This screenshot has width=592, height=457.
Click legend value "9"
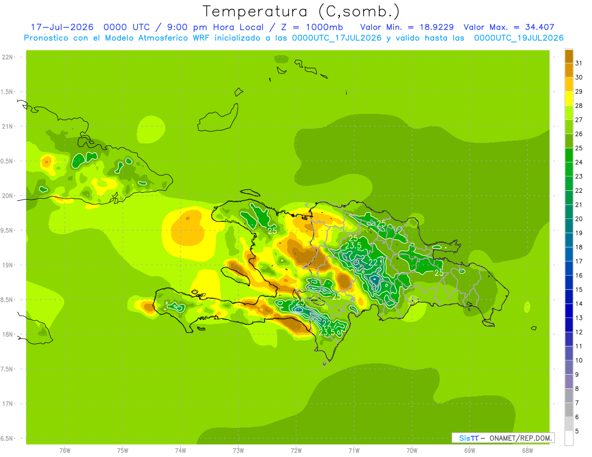577,375
